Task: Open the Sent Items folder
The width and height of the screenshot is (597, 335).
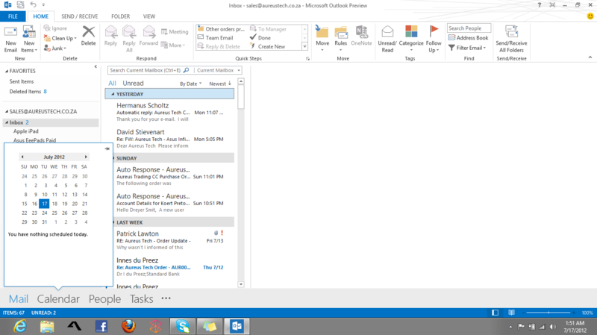Action: point(22,81)
